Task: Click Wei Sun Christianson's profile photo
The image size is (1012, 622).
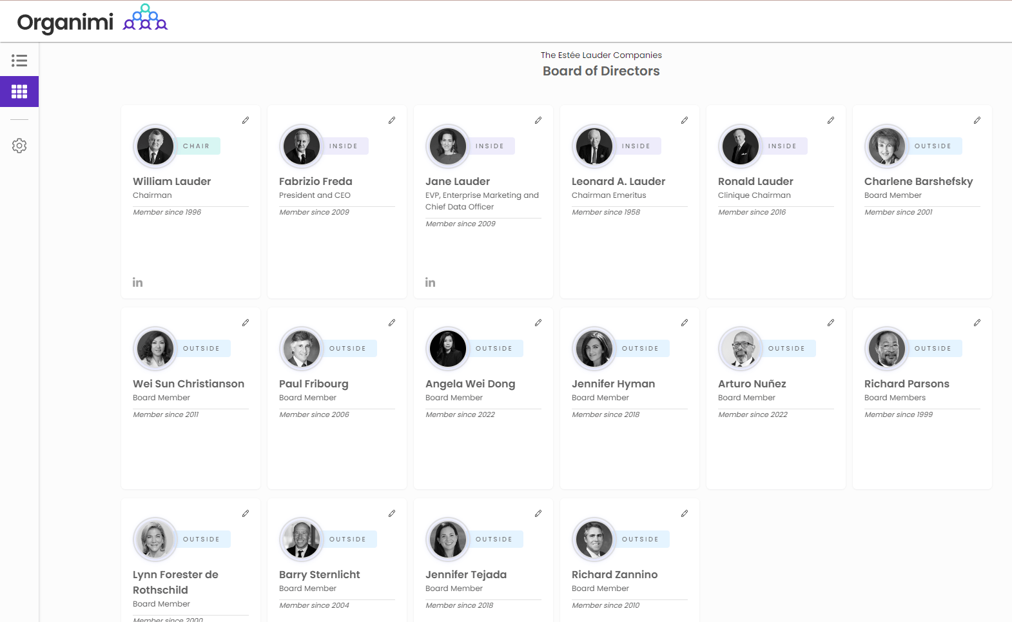Action: point(155,349)
